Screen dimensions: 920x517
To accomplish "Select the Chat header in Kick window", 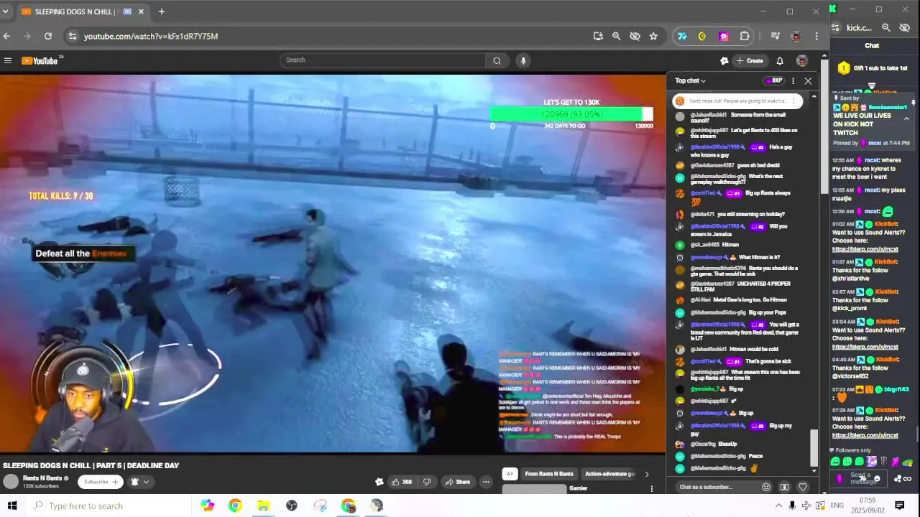I will coord(872,45).
